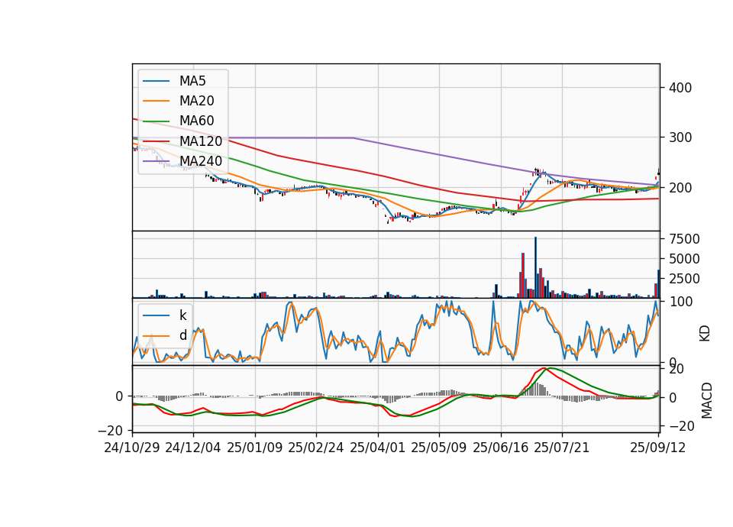The height and width of the screenshot is (527, 733).
Task: Click the red MA120 legend line sample
Action: coord(156,141)
